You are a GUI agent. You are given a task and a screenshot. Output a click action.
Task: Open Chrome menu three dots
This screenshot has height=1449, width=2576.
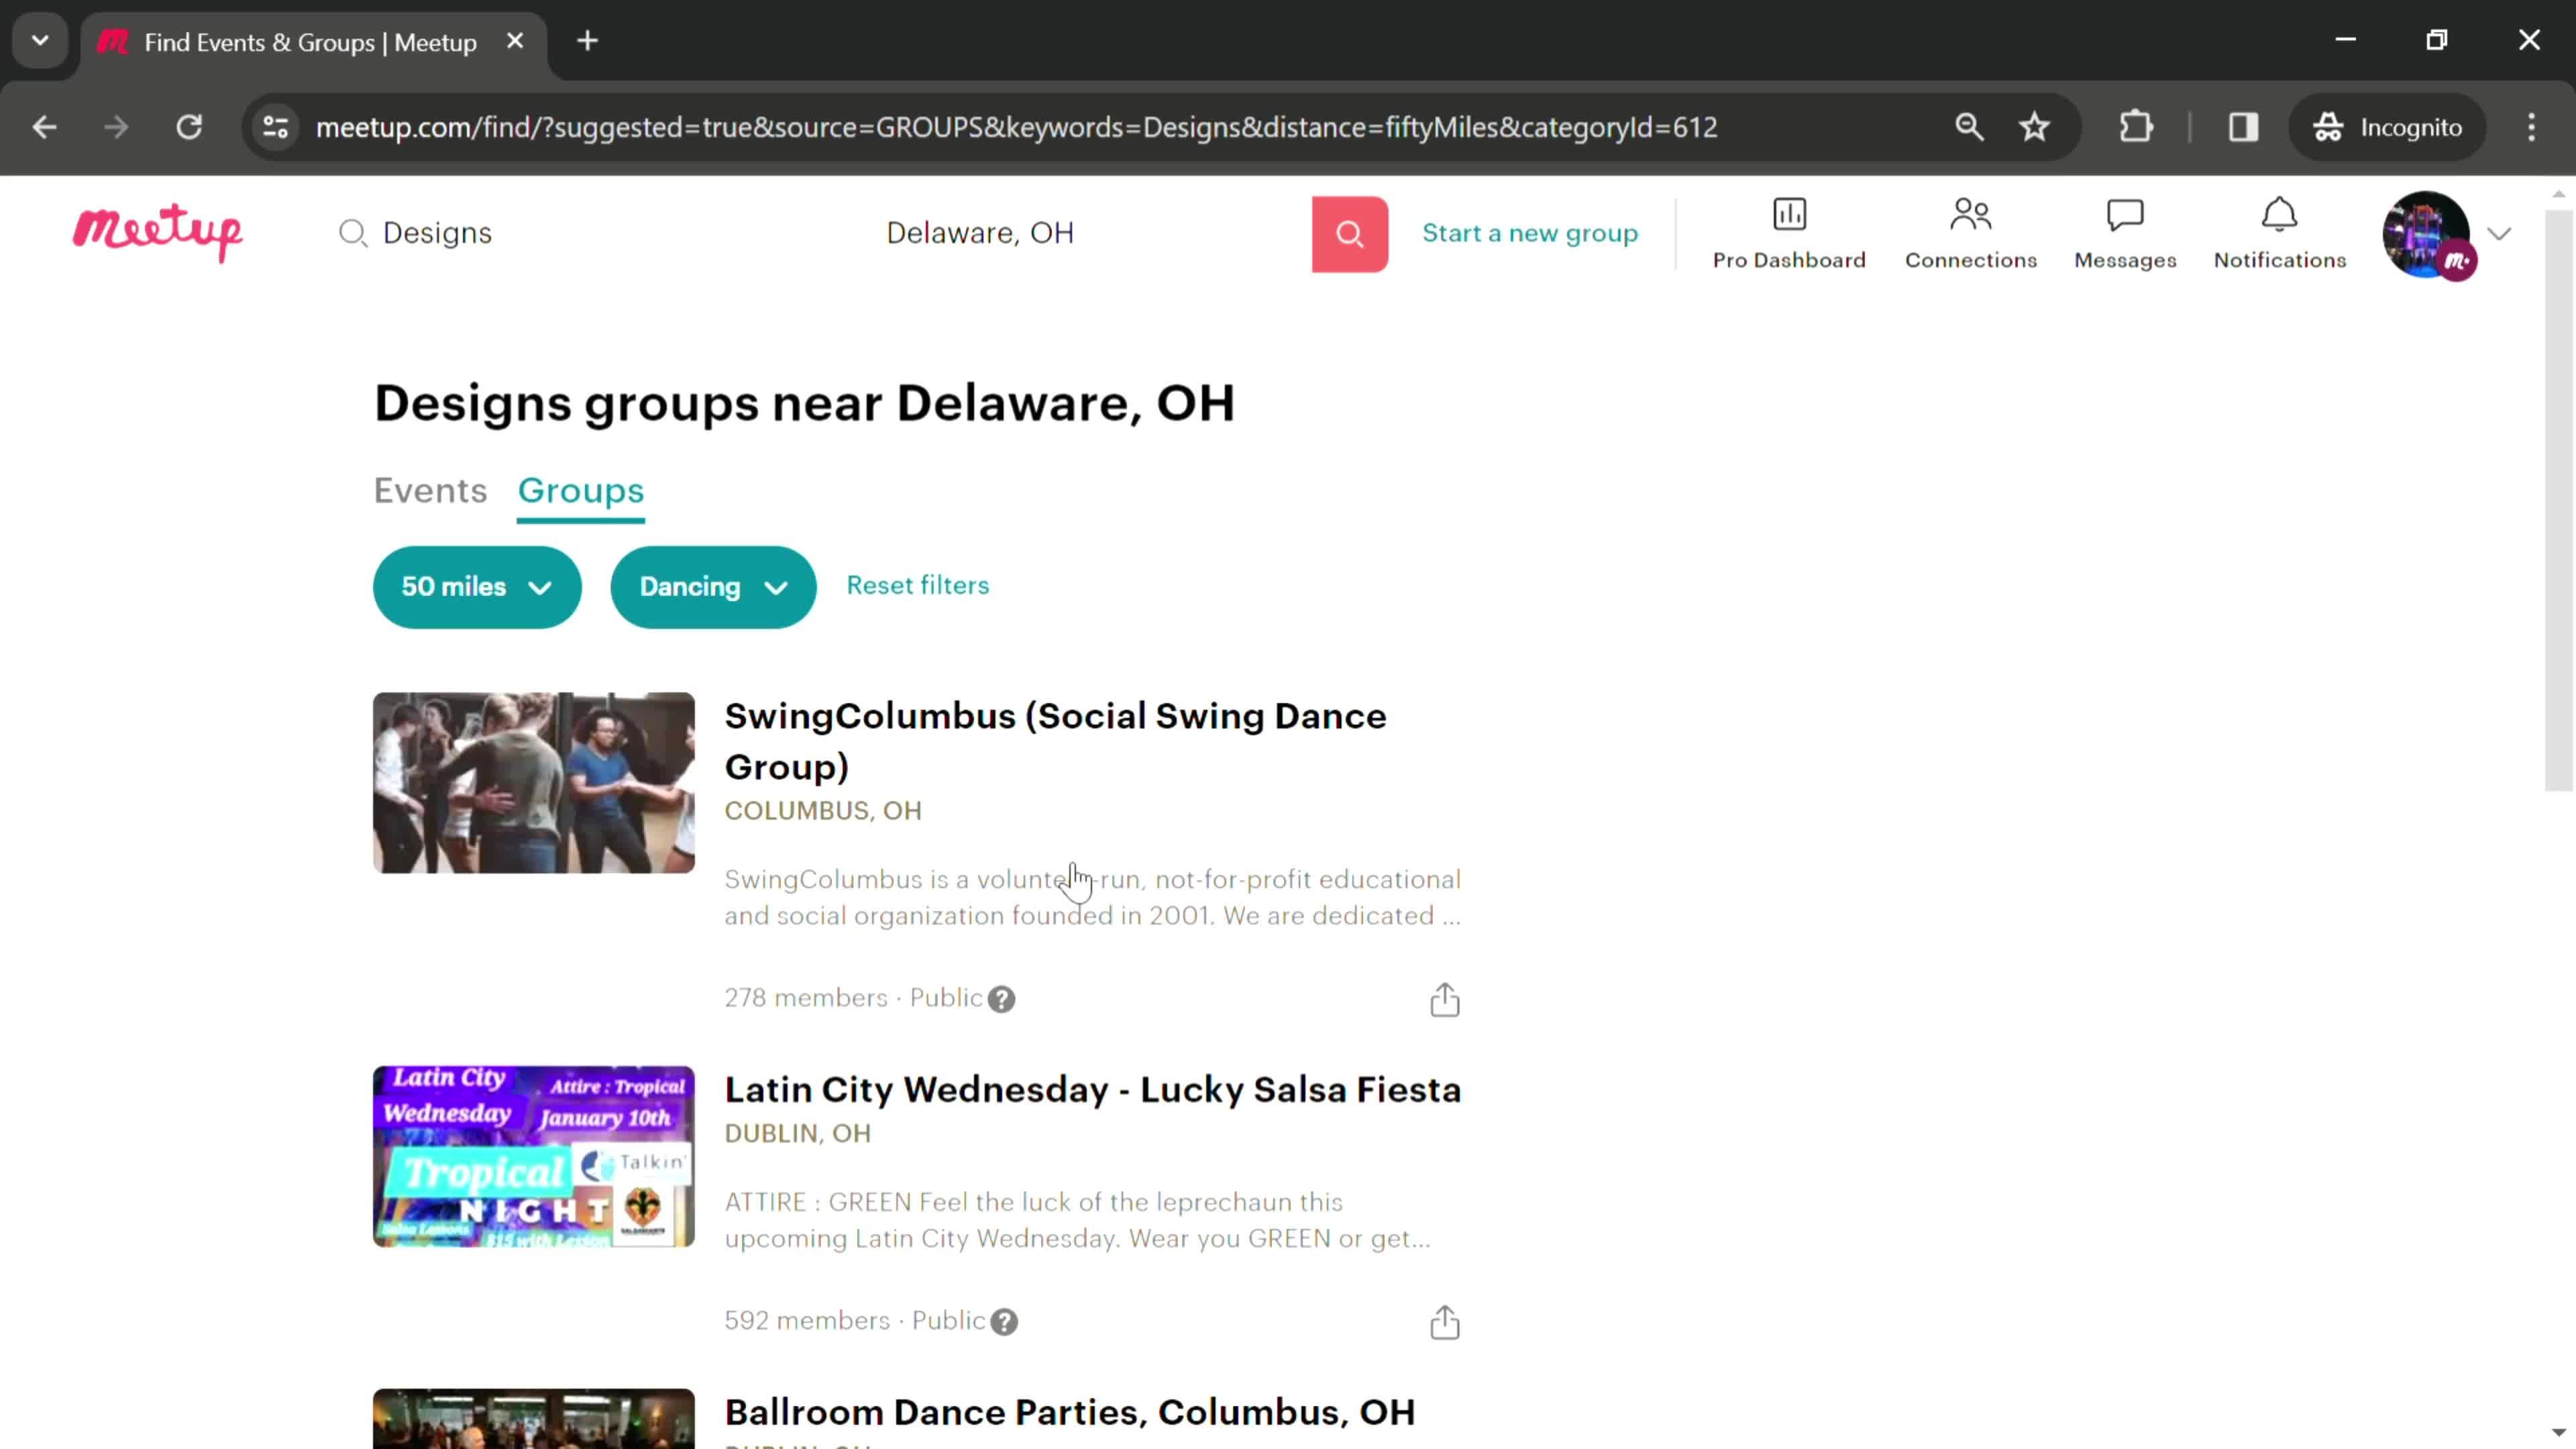point(2531,127)
